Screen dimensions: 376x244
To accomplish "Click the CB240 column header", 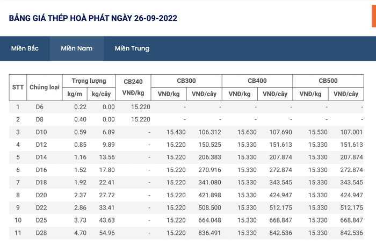I will 133,87.
